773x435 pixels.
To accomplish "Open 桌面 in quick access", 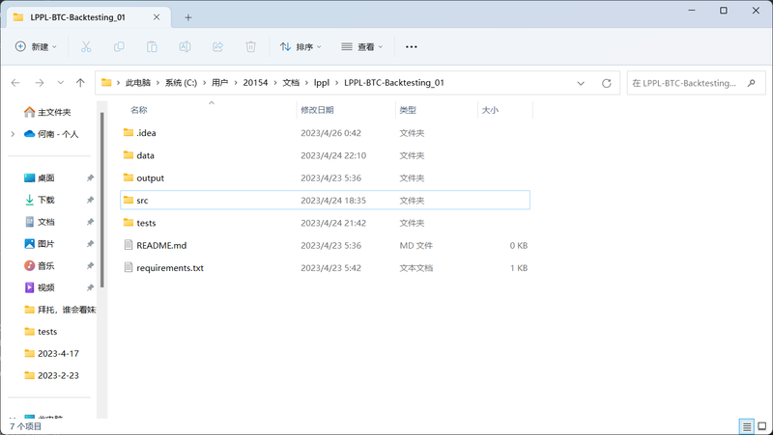I will tap(40, 177).
